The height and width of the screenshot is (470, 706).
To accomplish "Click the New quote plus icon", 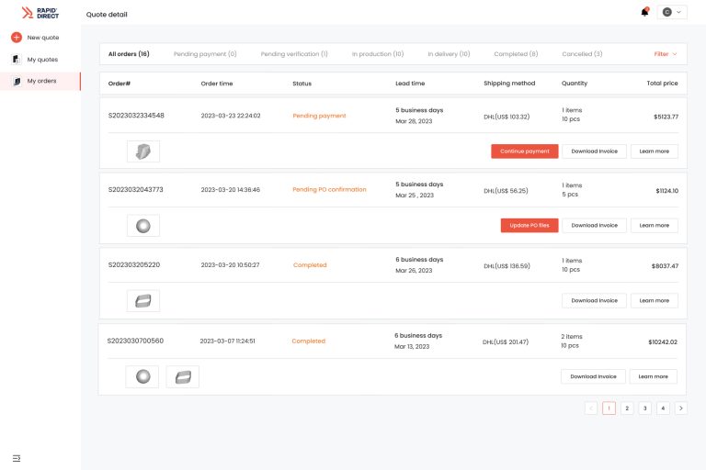I will pos(17,38).
